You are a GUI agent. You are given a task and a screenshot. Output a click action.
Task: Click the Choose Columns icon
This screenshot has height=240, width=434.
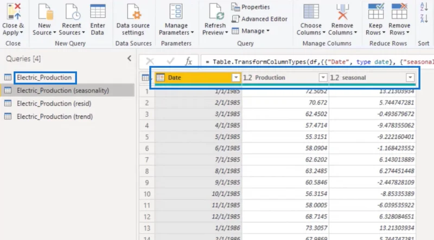point(311,11)
